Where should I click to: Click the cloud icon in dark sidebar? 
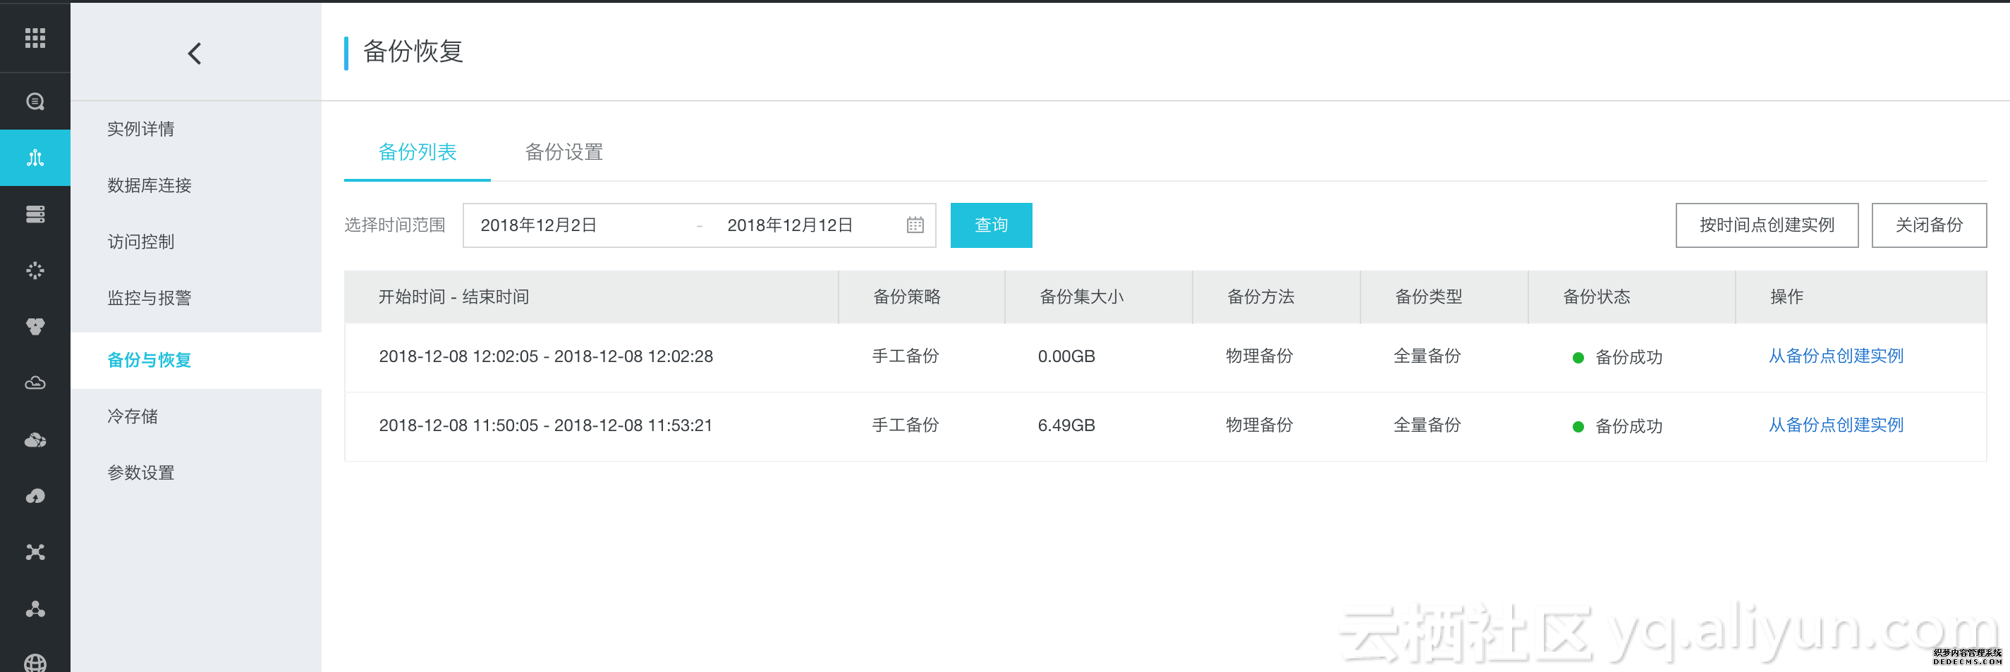coord(35,382)
